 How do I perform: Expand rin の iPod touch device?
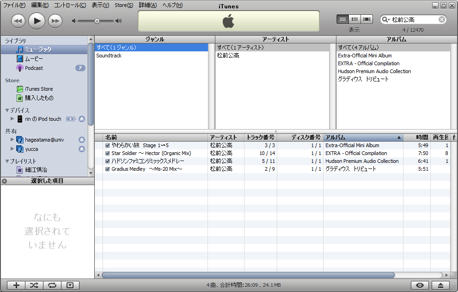[x=12, y=119]
